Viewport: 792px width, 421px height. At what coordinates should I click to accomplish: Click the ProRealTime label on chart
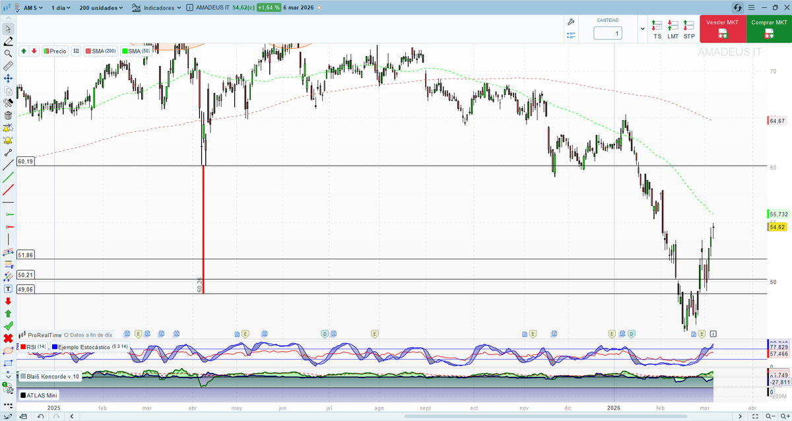tap(43, 335)
